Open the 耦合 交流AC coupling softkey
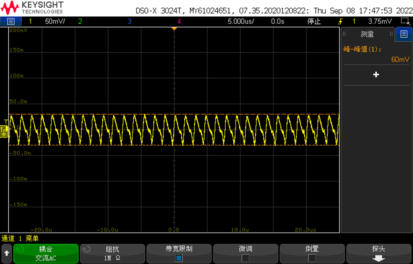 46,254
